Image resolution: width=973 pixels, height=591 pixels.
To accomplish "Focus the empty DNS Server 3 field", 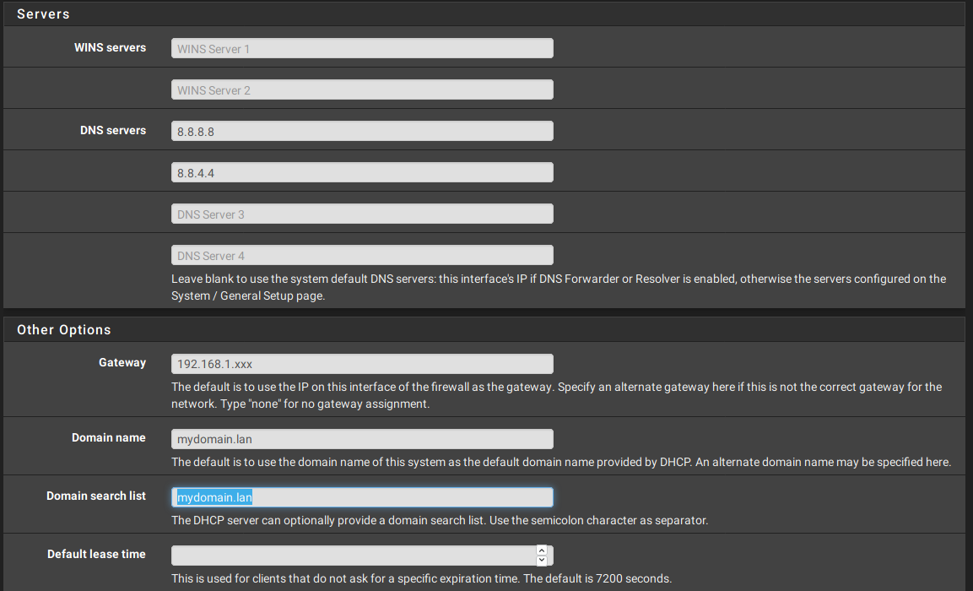I will pyautogui.click(x=362, y=214).
